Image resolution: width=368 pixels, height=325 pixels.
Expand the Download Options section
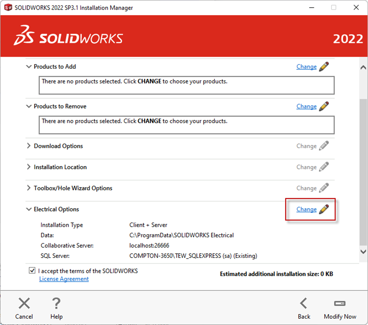tap(29, 146)
